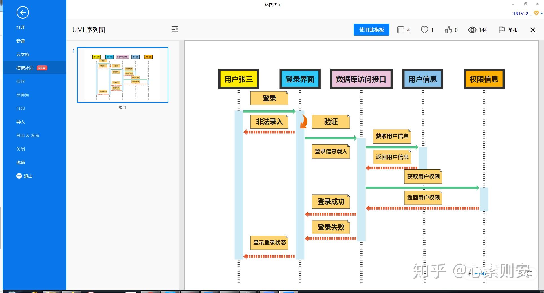Select 导入 in the sidebar
Image resolution: width=544 pixels, height=293 pixels.
click(x=21, y=122)
